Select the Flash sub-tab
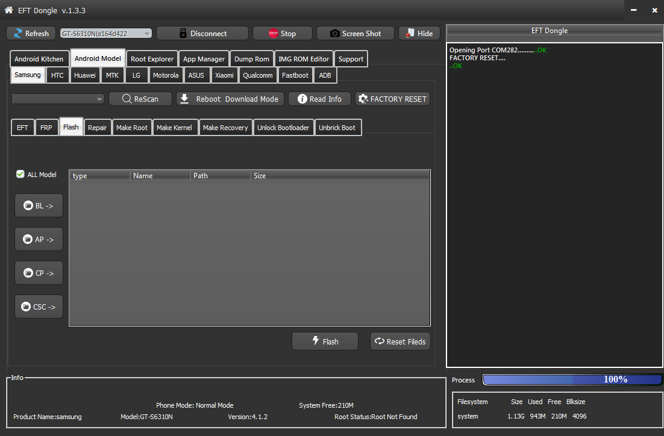This screenshot has height=436, width=664. (x=70, y=126)
